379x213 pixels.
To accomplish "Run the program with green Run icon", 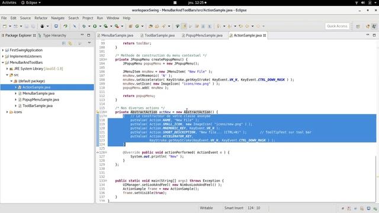I will tap(95, 26).
